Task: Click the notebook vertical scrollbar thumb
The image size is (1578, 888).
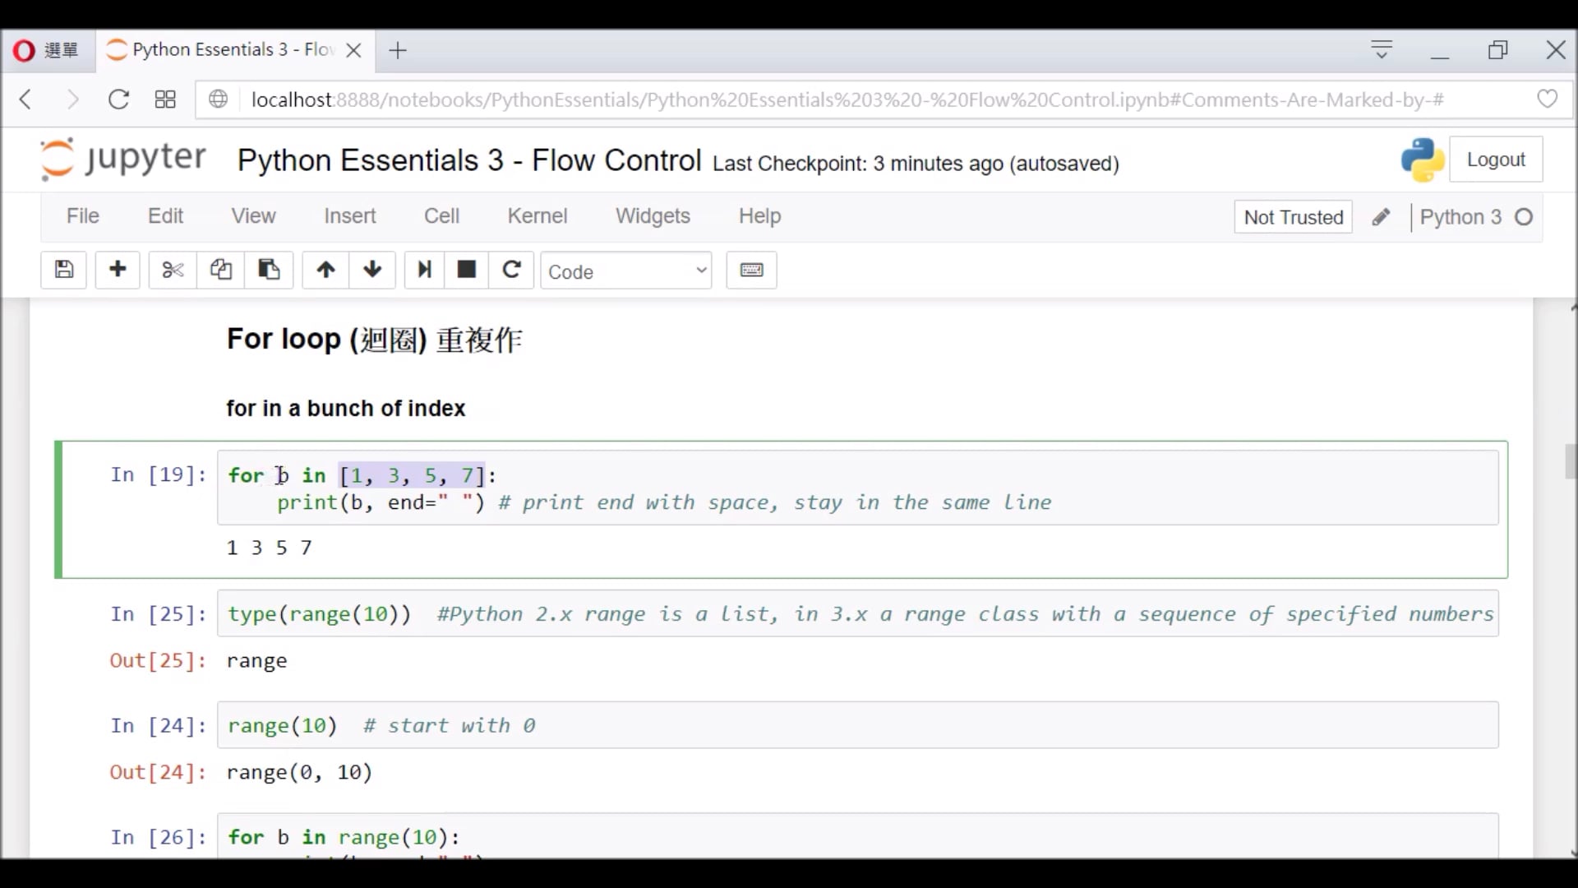Action: (x=1571, y=461)
